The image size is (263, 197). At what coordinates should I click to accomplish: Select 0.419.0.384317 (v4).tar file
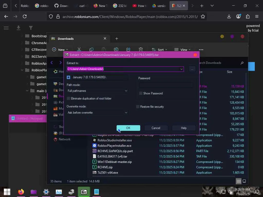(x=112, y=156)
